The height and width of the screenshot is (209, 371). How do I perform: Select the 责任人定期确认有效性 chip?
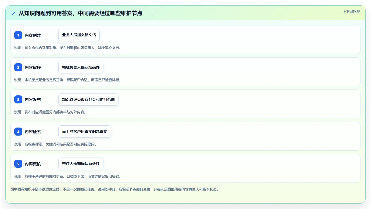[x=81, y=164]
